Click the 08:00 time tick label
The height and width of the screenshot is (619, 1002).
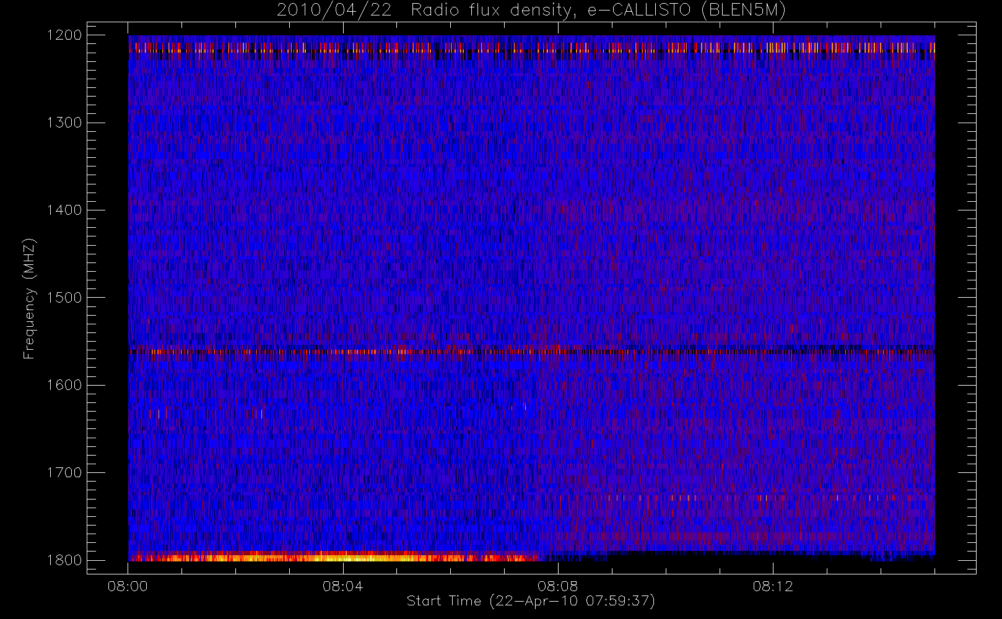point(128,586)
